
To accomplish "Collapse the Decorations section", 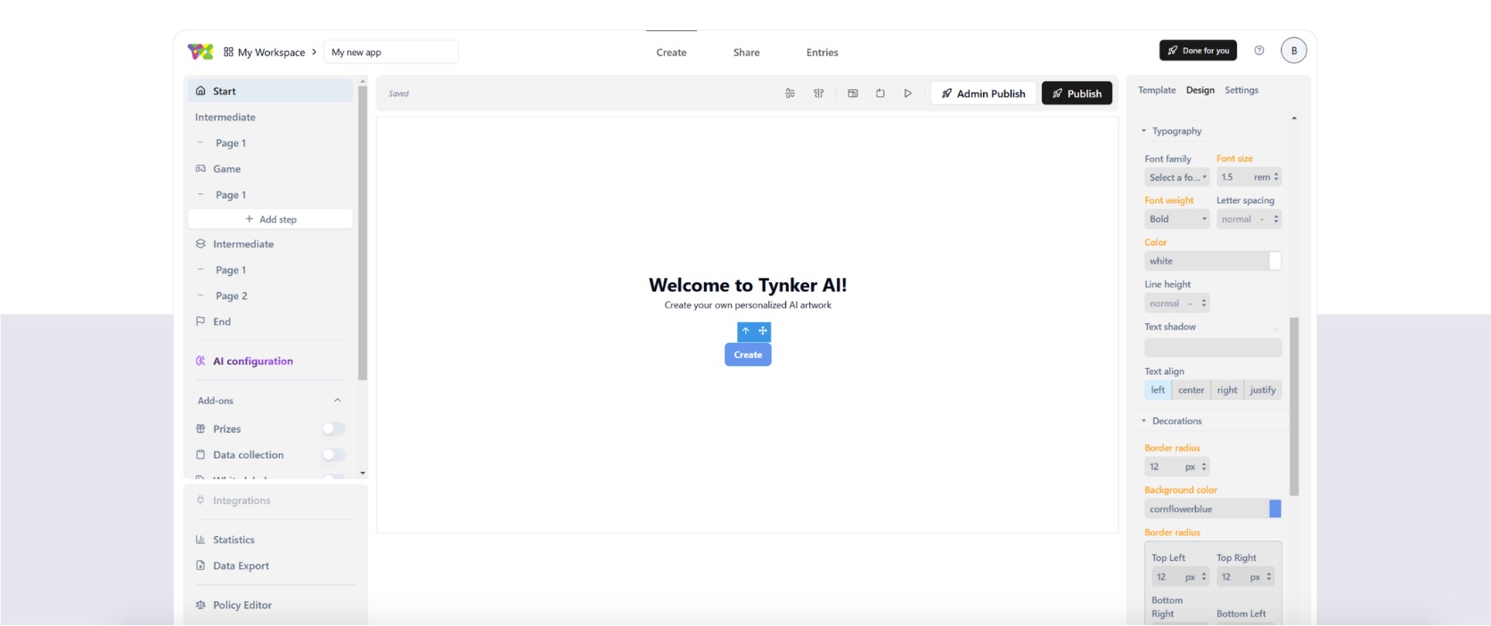I will point(1144,421).
